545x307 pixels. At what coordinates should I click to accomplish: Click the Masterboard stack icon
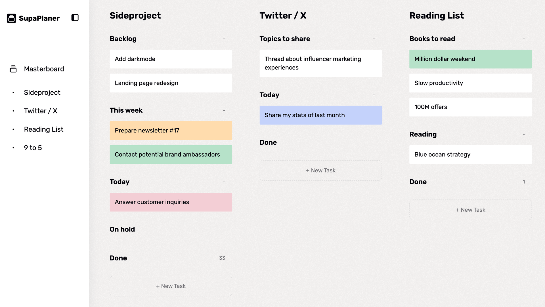[x=13, y=69]
